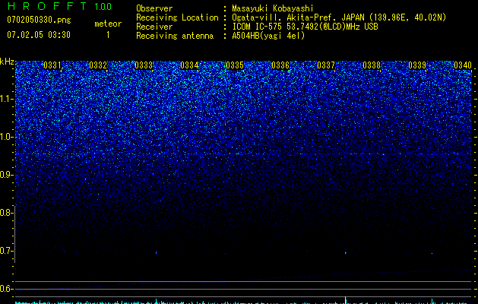Click the date stamp 07.02.05 03:30
478x304 pixels.
pos(39,35)
